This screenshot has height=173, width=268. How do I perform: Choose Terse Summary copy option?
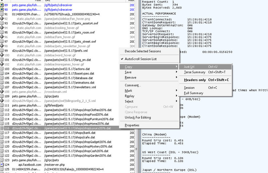205,72
